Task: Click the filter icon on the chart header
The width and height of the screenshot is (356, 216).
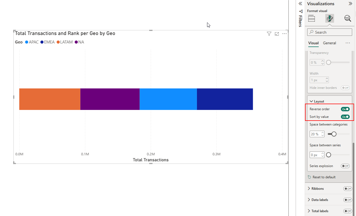Action: coord(269,34)
